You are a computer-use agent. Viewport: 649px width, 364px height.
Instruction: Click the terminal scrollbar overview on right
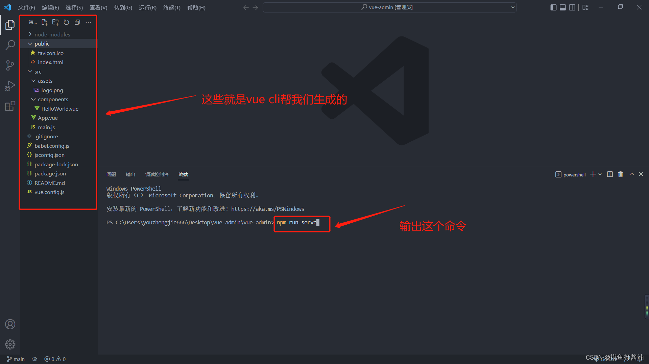click(x=647, y=307)
